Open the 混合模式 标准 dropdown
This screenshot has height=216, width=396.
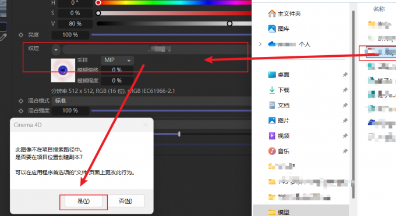click(151, 100)
